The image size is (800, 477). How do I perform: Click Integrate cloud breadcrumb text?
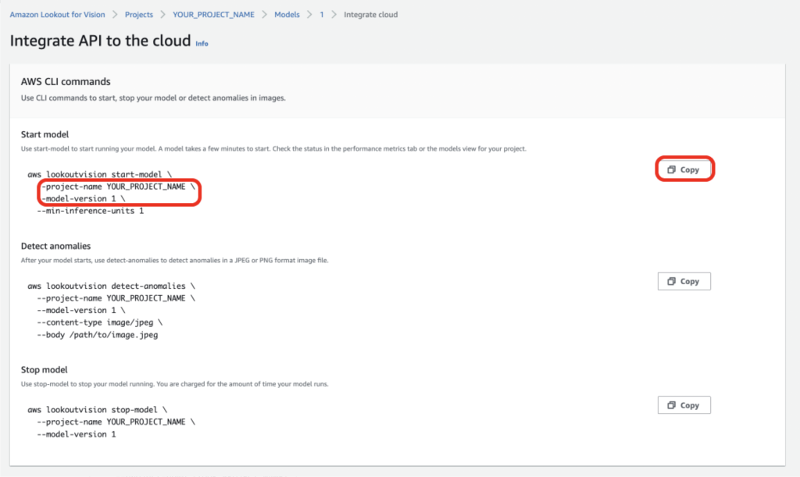coord(370,15)
